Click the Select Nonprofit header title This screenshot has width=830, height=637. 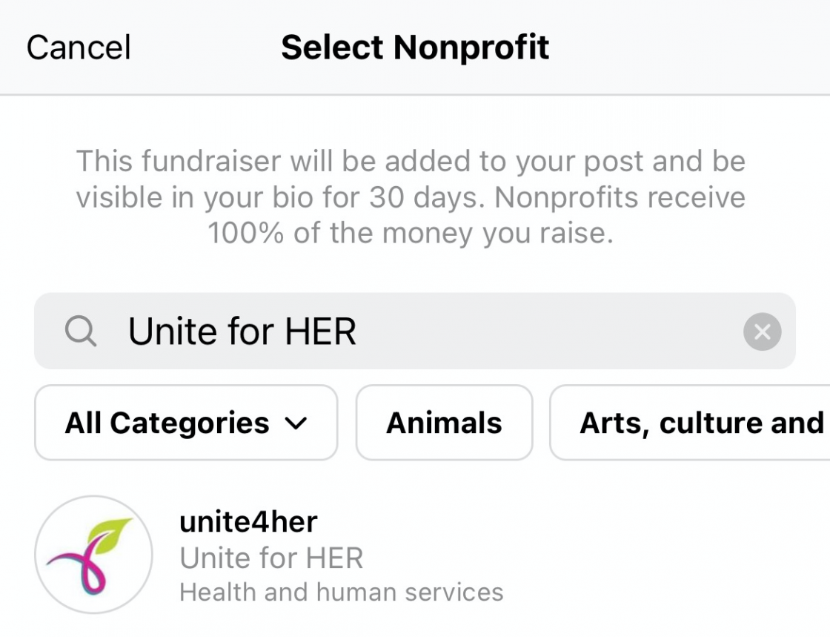415,47
